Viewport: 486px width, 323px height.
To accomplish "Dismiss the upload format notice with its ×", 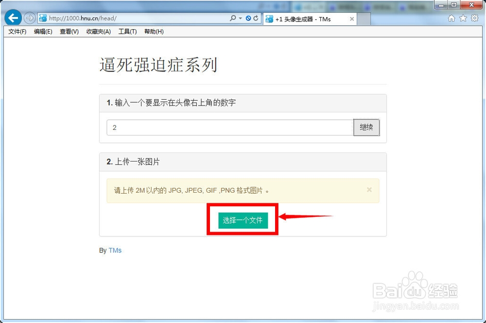I will click(369, 190).
